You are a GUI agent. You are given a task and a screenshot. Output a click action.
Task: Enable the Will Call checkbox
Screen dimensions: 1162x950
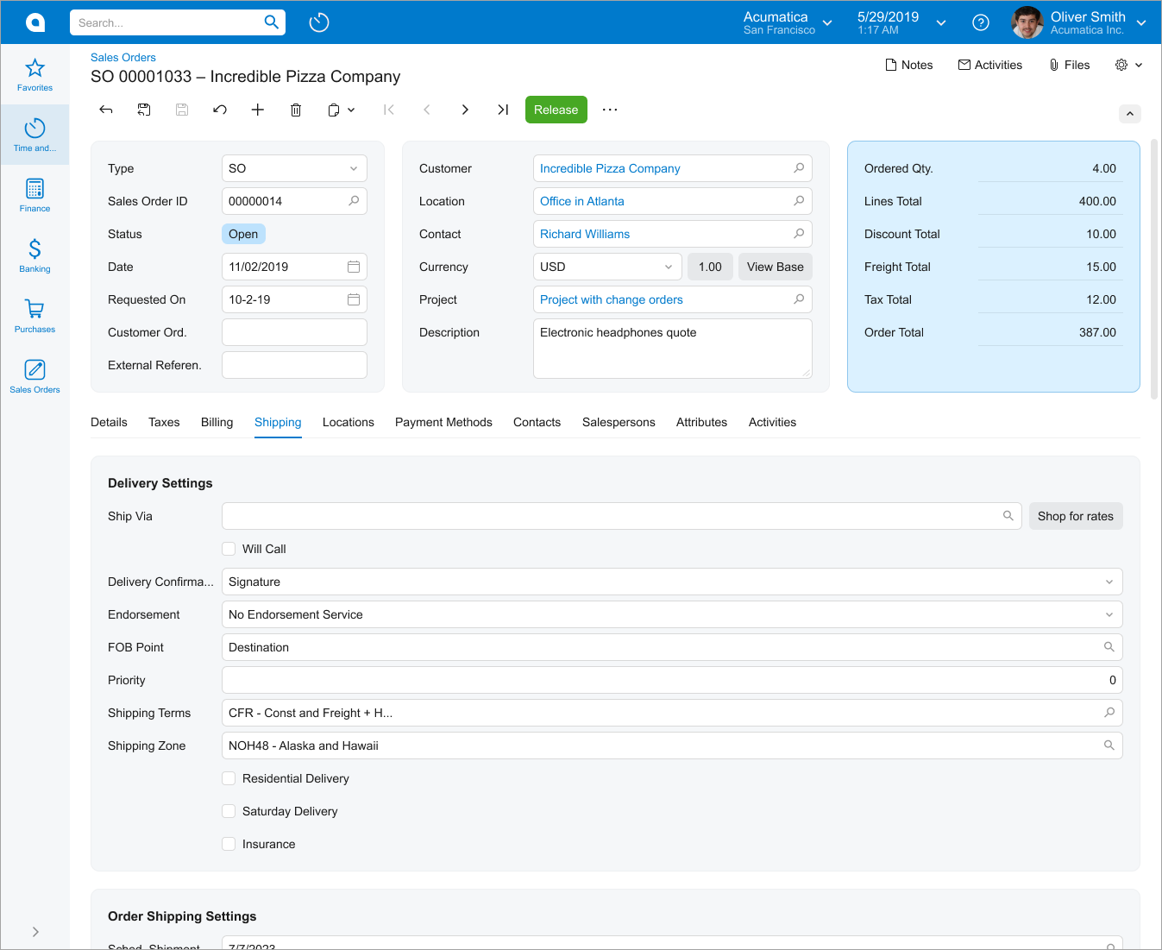[229, 549]
